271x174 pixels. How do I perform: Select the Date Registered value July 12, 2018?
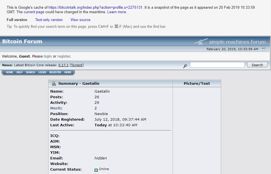click(x=120, y=119)
